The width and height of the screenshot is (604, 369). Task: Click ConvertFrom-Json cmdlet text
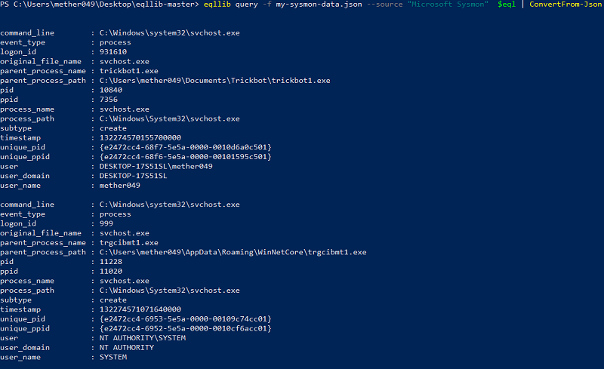[x=565, y=5]
